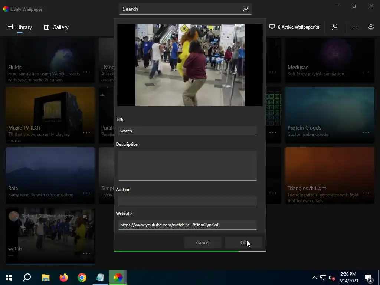
Task: Click the muted volume tray icon
Action: click(332, 278)
